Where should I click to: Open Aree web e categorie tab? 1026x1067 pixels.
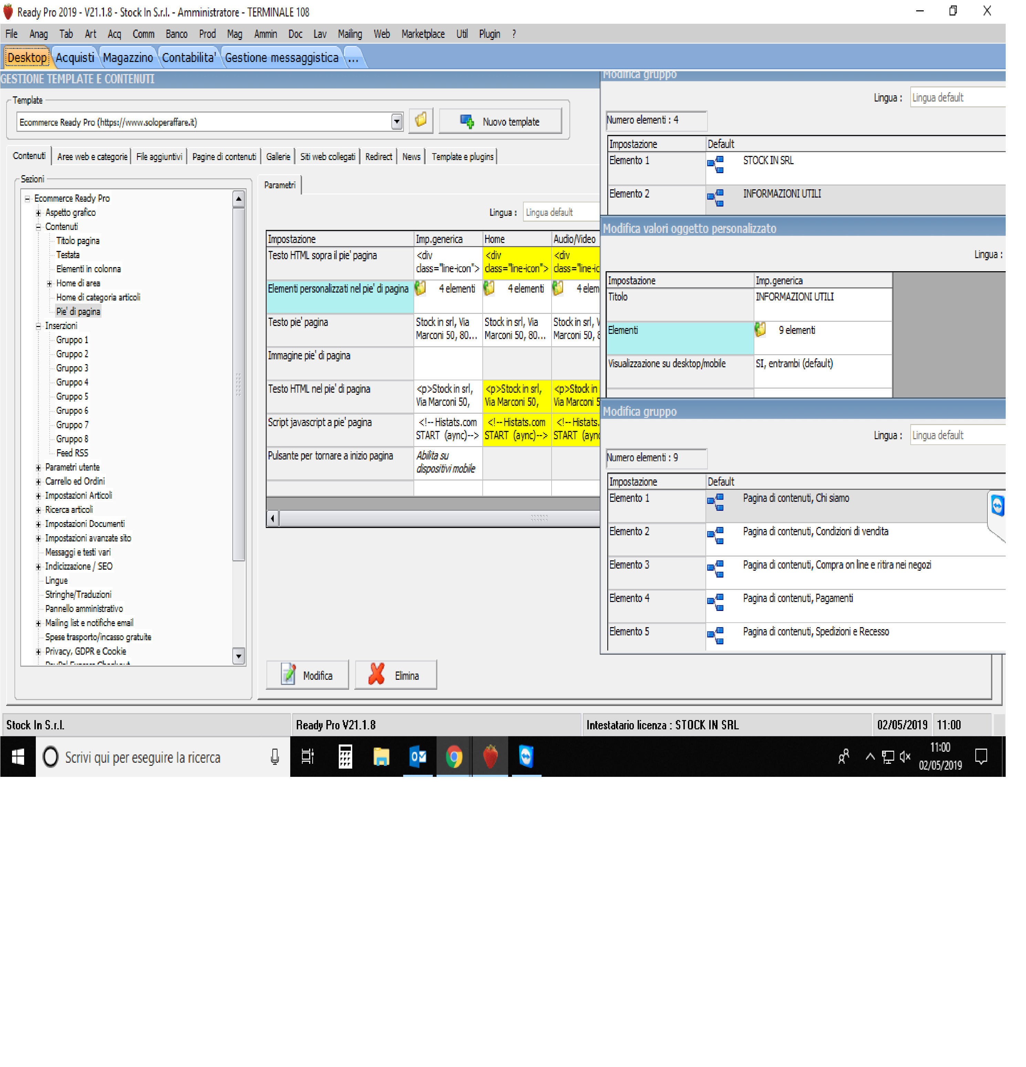[x=92, y=157]
